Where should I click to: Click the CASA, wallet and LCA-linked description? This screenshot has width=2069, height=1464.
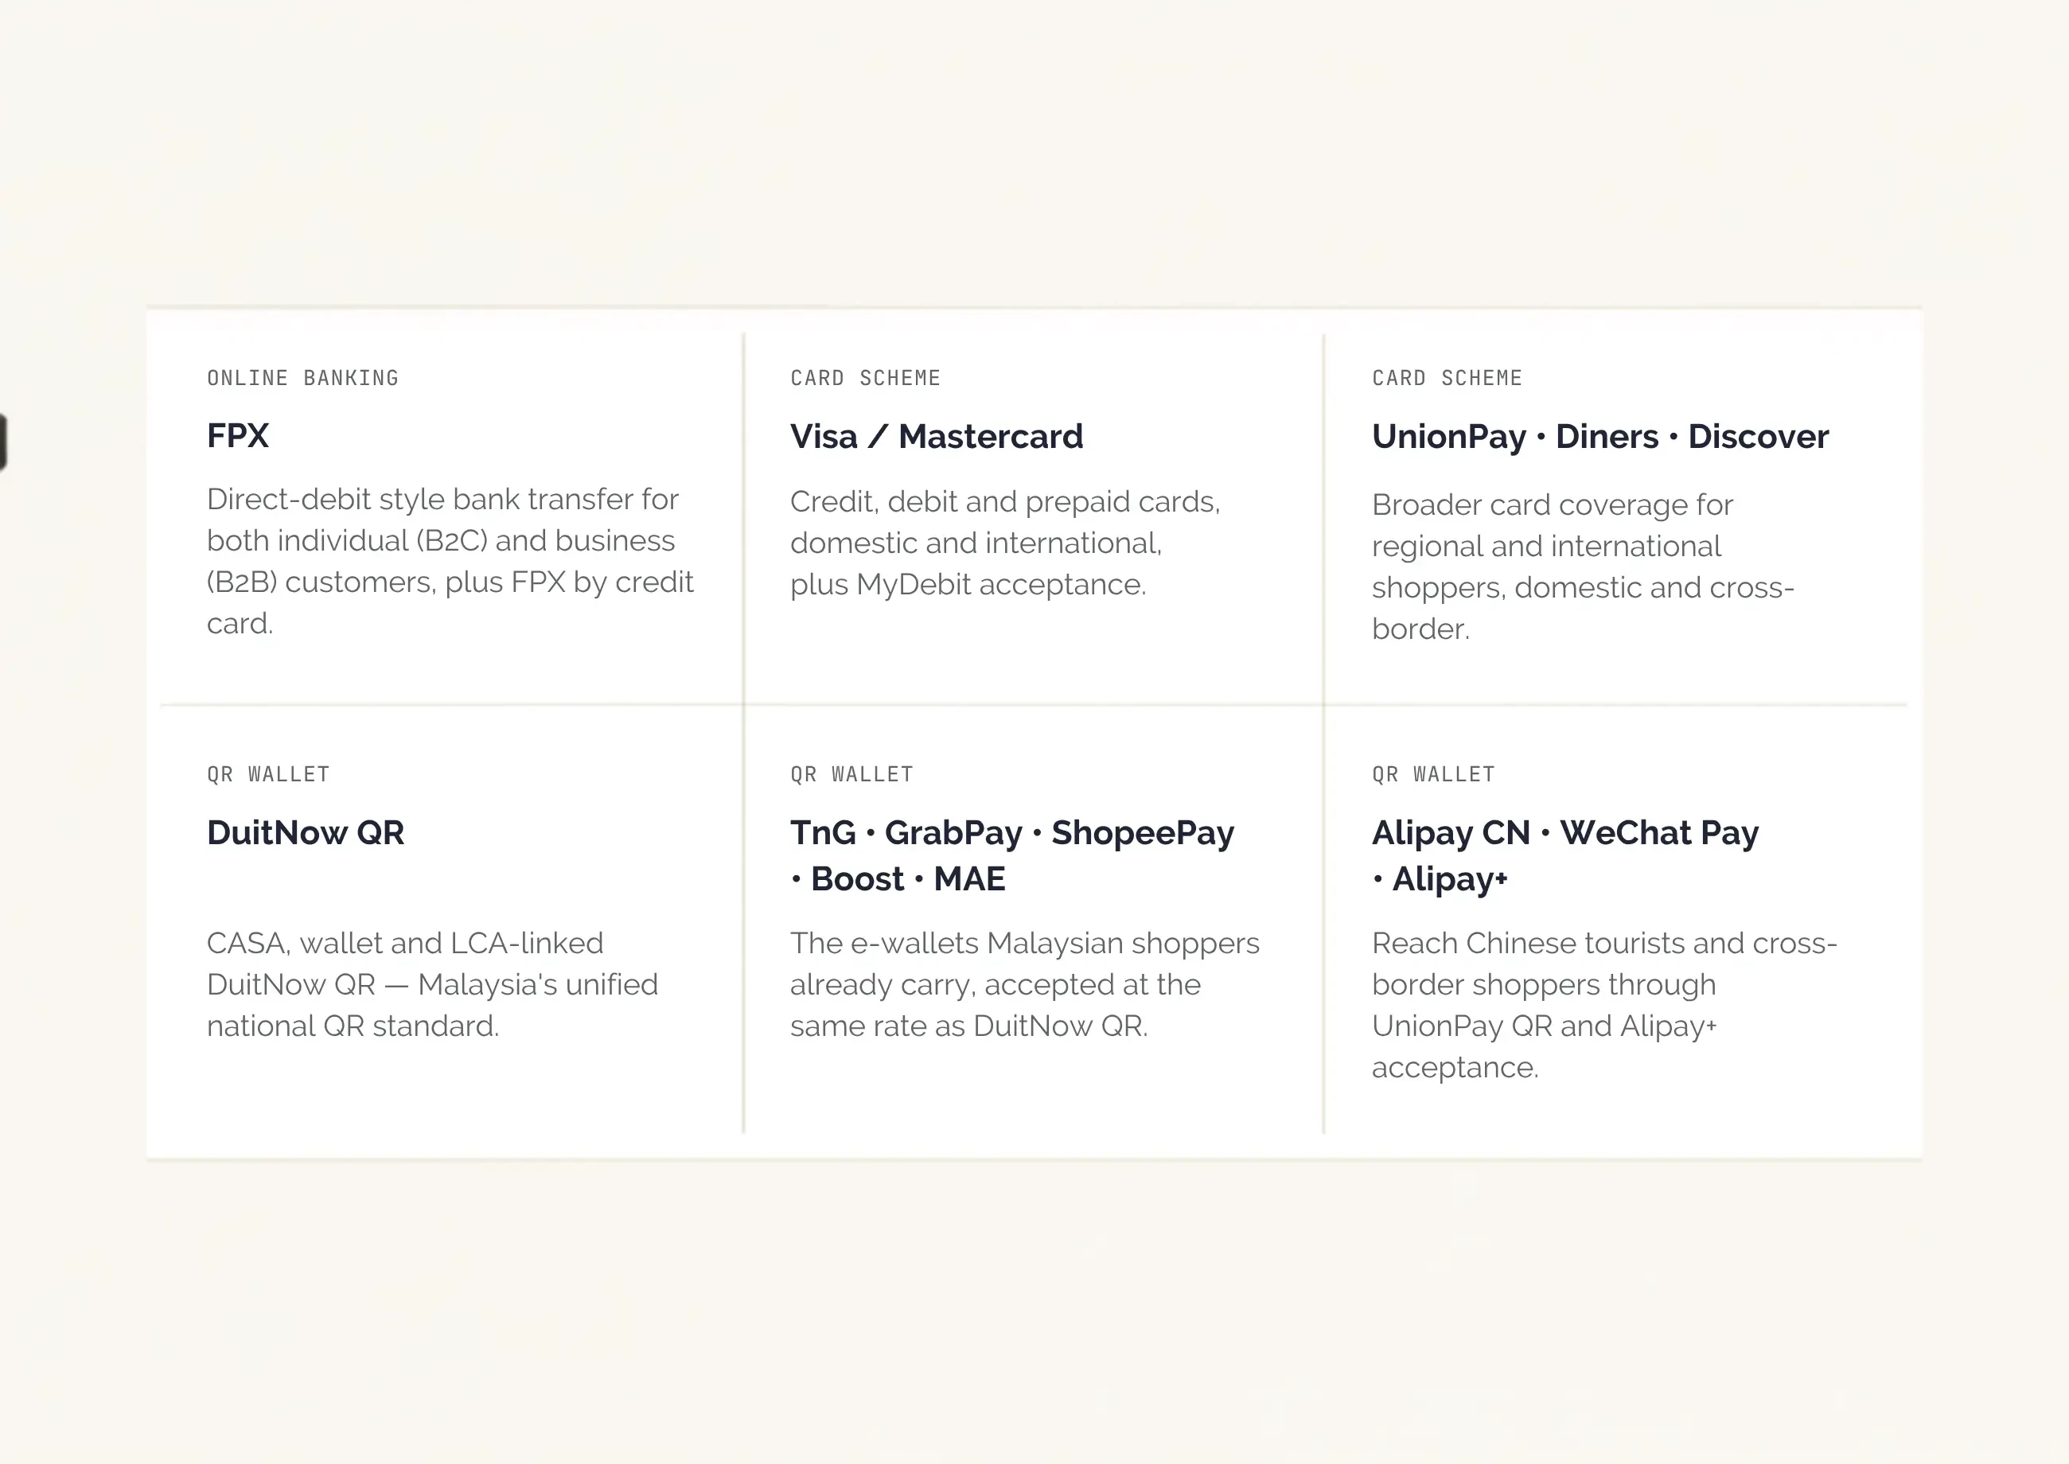(433, 984)
